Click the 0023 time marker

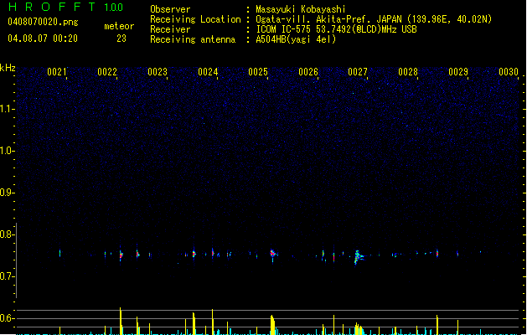[158, 72]
